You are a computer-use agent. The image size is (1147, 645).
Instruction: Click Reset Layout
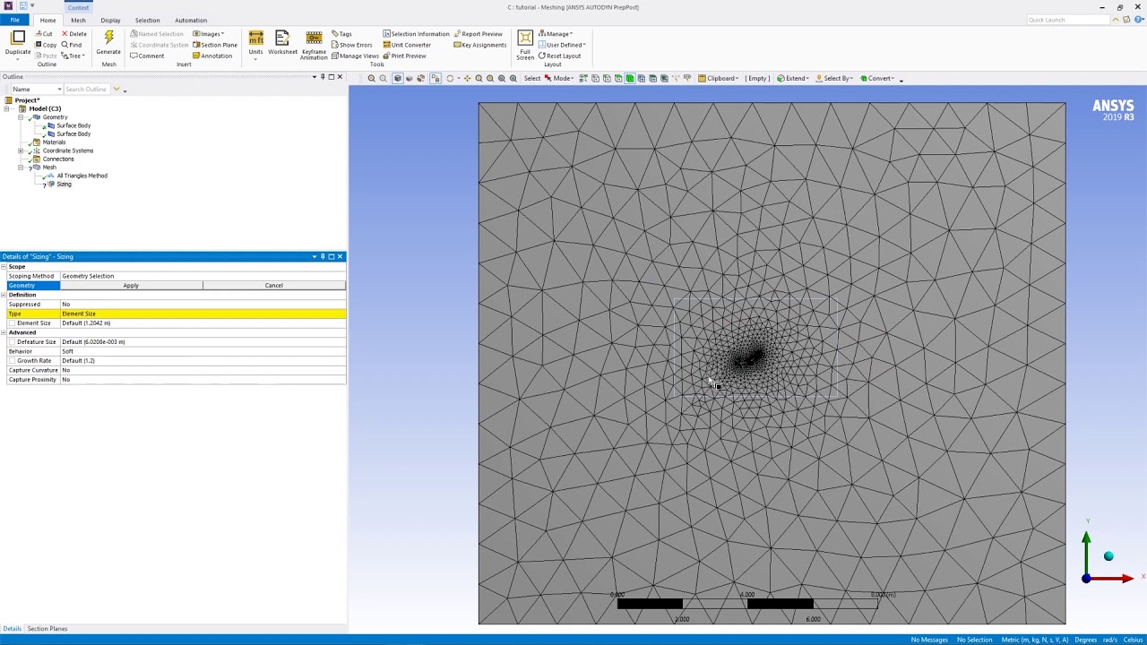click(x=559, y=56)
